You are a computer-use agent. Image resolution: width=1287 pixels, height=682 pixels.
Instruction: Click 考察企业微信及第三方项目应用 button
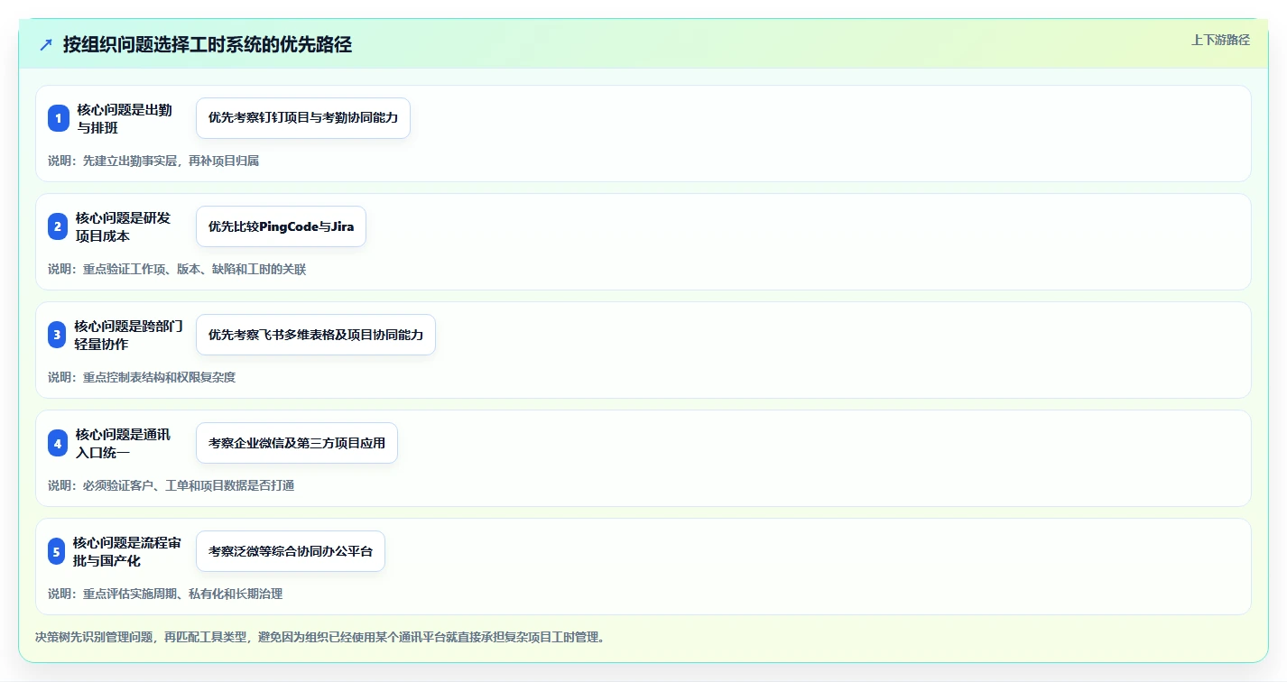[x=297, y=443]
